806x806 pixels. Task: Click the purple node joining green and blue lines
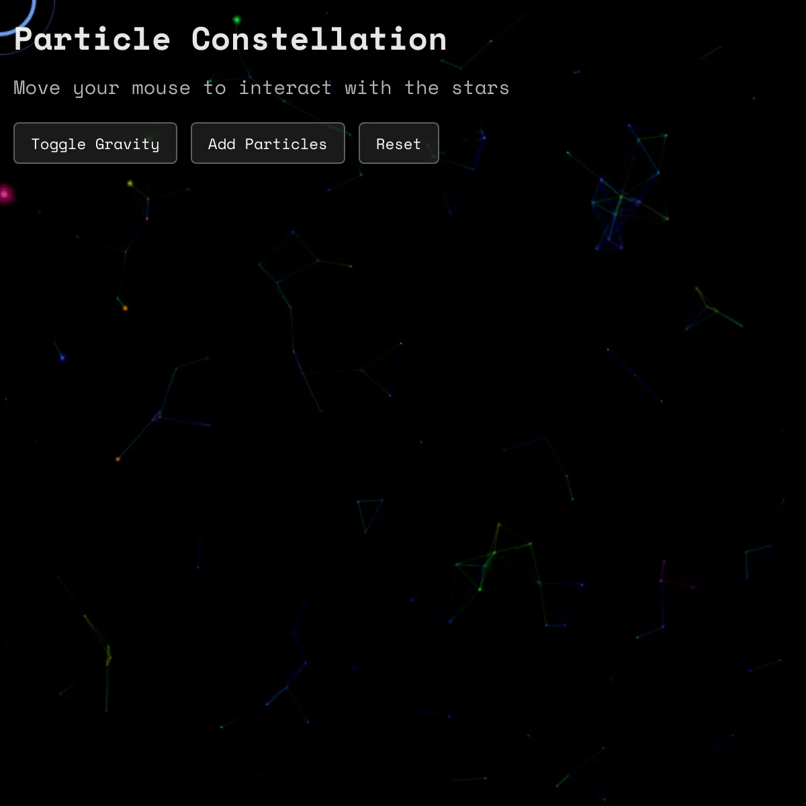[x=159, y=416]
